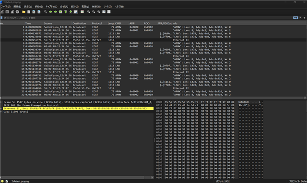Screen dimensions: 307x183
Task: Sort by the Destination column header
Action: point(82,23)
